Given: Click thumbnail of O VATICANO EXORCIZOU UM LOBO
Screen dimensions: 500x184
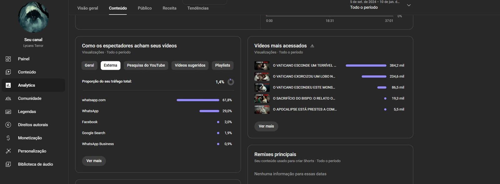Looking at the screenshot, I should click(x=262, y=76).
